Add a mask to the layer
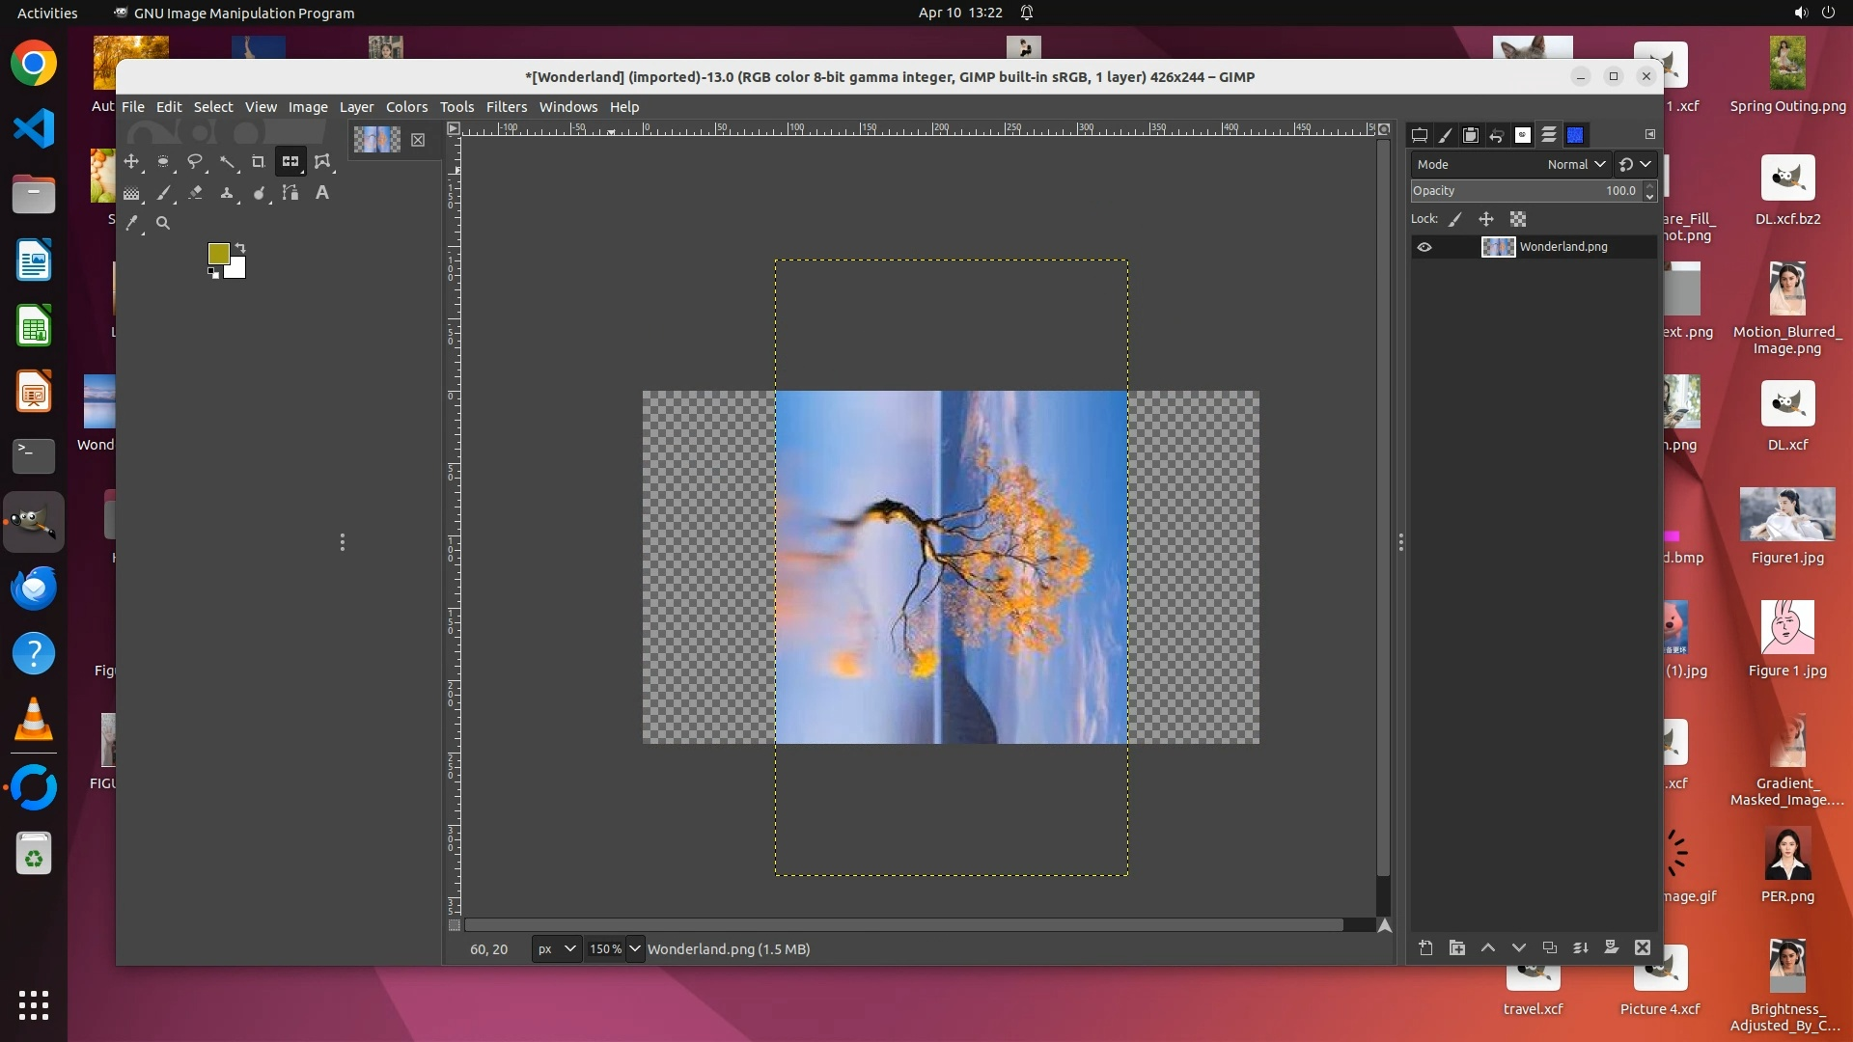The height and width of the screenshot is (1042, 1853). tap(1611, 948)
